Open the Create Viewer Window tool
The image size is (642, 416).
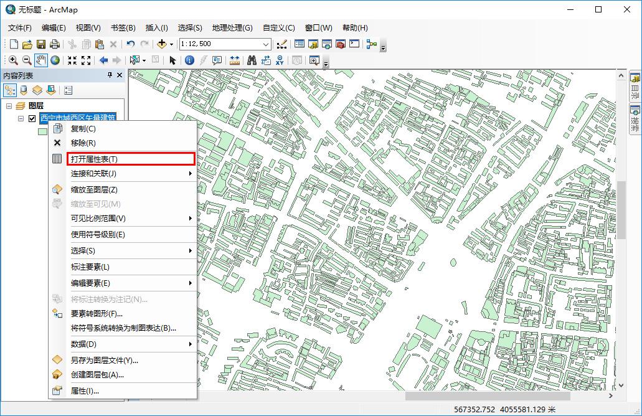click(314, 60)
